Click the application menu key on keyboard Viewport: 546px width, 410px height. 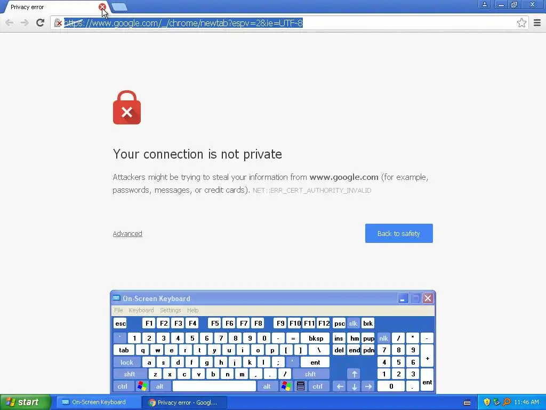coord(301,387)
